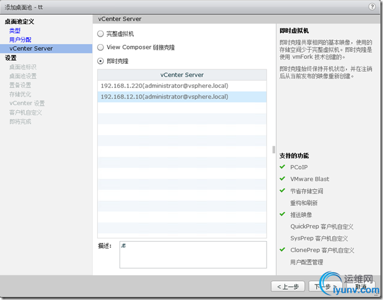Click the SysPrep 客户机自定义 text

click(x=319, y=239)
